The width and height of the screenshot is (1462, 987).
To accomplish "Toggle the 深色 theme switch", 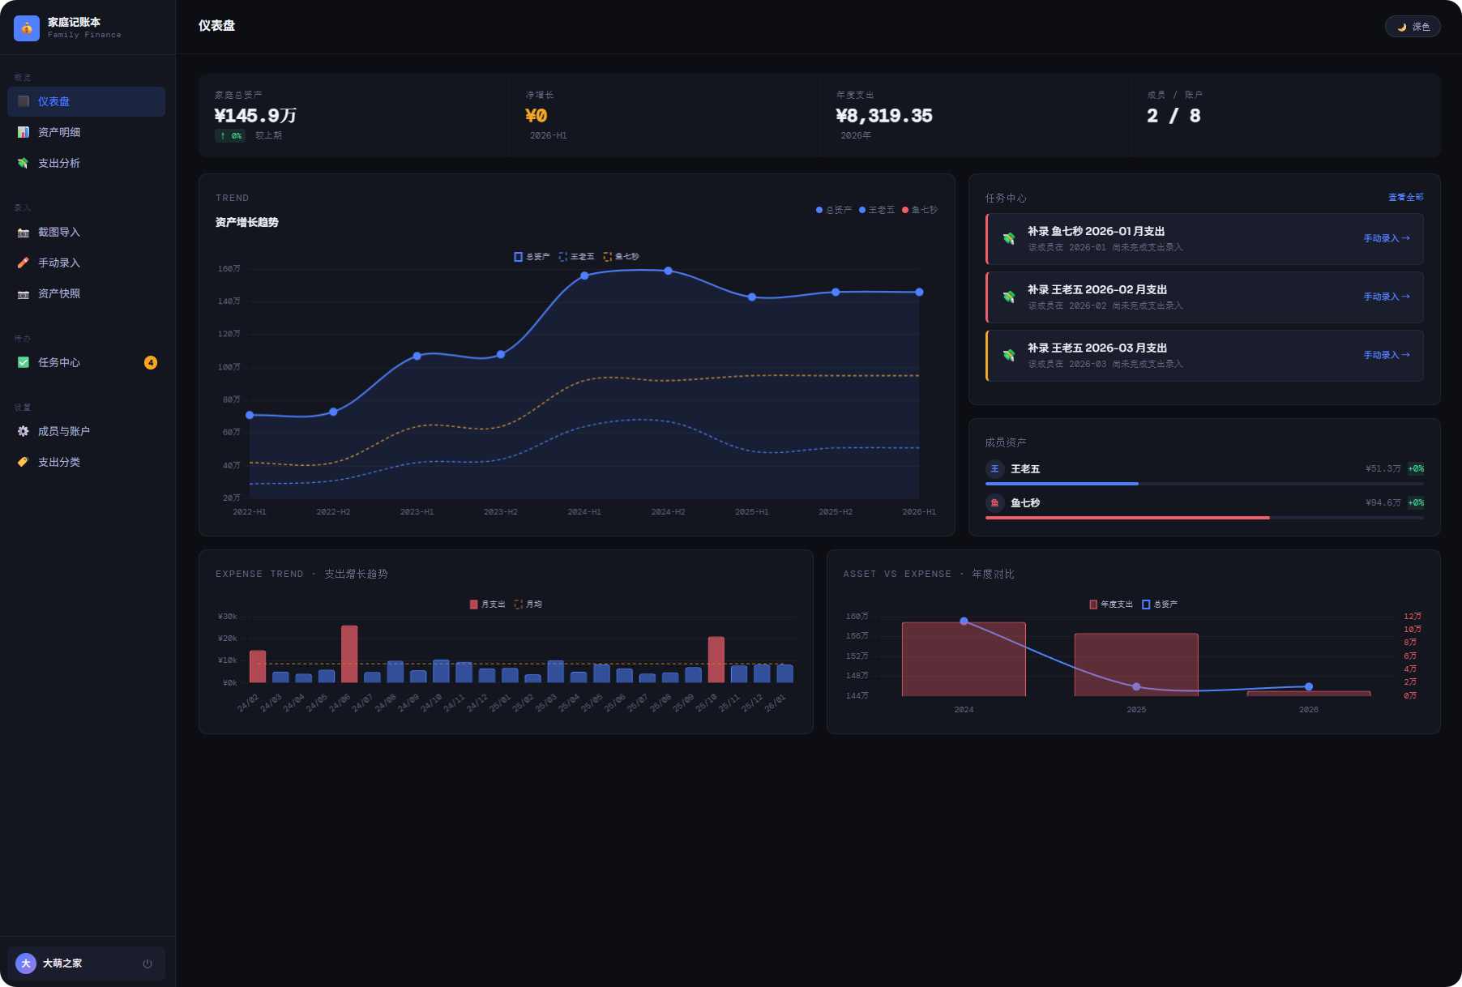I will coord(1413,27).
